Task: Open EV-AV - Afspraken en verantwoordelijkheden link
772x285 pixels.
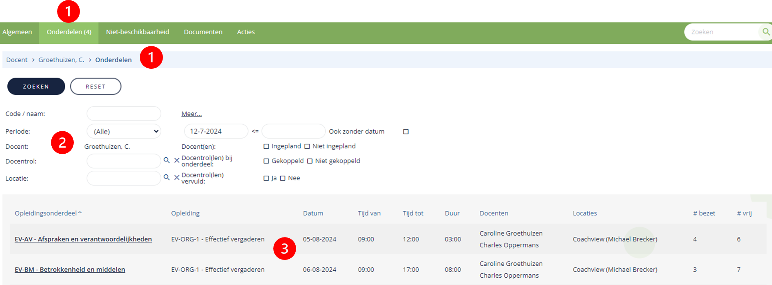Action: pyautogui.click(x=83, y=239)
